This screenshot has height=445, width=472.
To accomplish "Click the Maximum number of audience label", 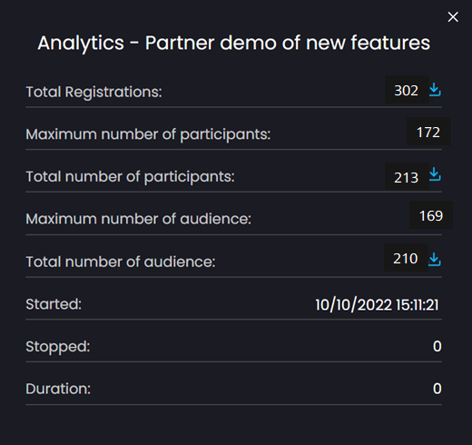I will tap(139, 219).
